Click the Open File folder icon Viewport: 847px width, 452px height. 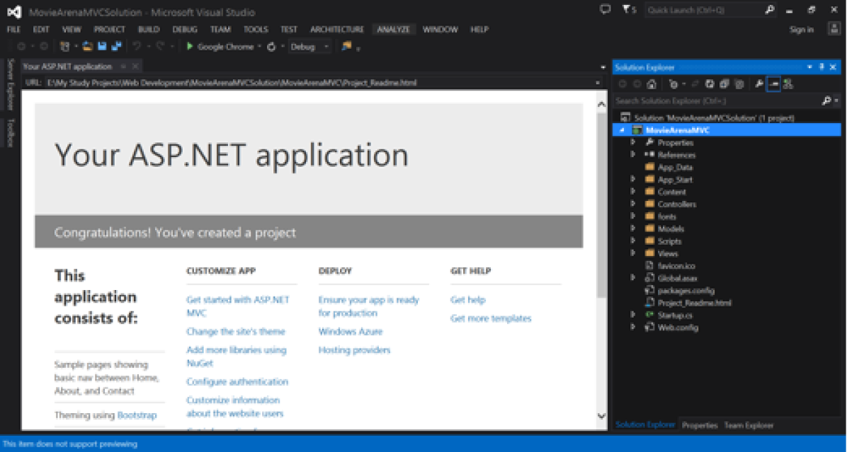pyautogui.click(x=88, y=47)
